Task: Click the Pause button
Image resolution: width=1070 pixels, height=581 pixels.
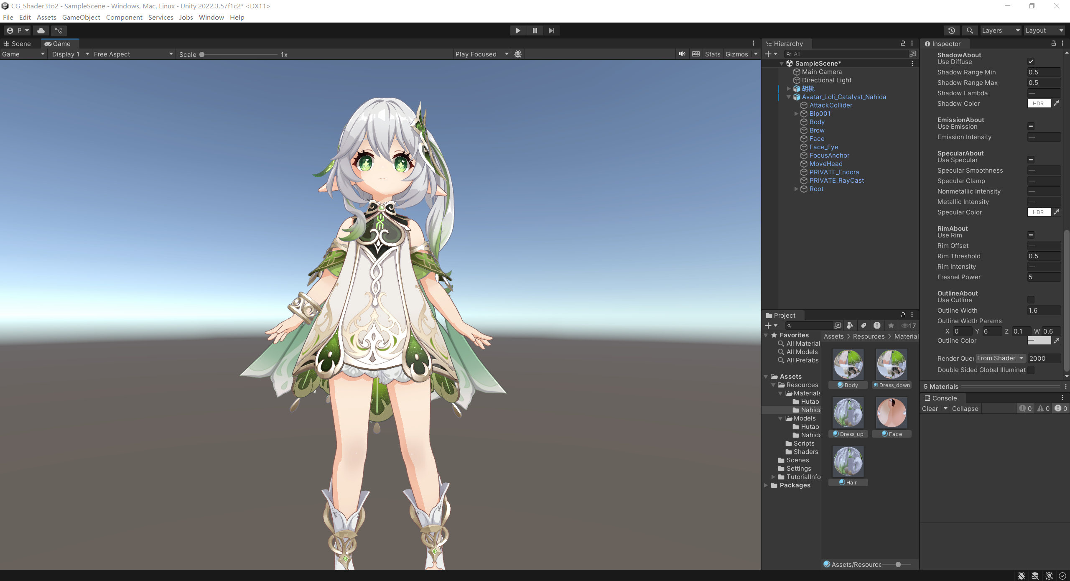Action: click(535, 31)
